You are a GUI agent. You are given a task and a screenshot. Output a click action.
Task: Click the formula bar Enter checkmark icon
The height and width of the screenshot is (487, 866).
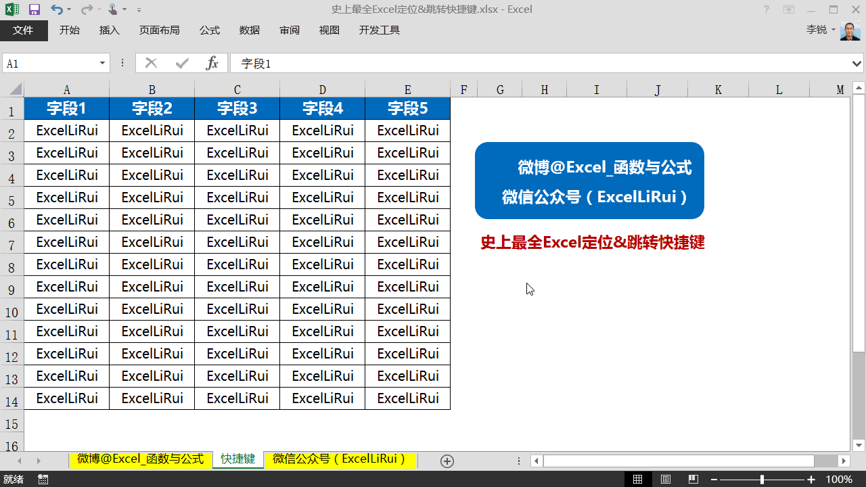pyautogui.click(x=182, y=63)
